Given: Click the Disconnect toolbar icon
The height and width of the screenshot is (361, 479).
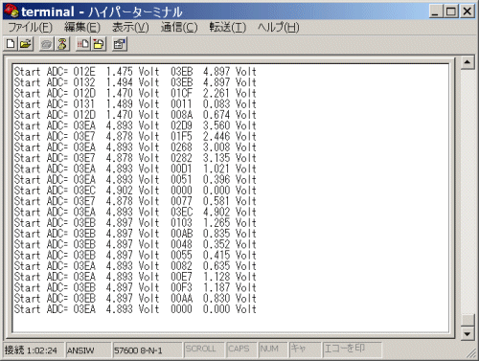Looking at the screenshot, I should (62, 44).
